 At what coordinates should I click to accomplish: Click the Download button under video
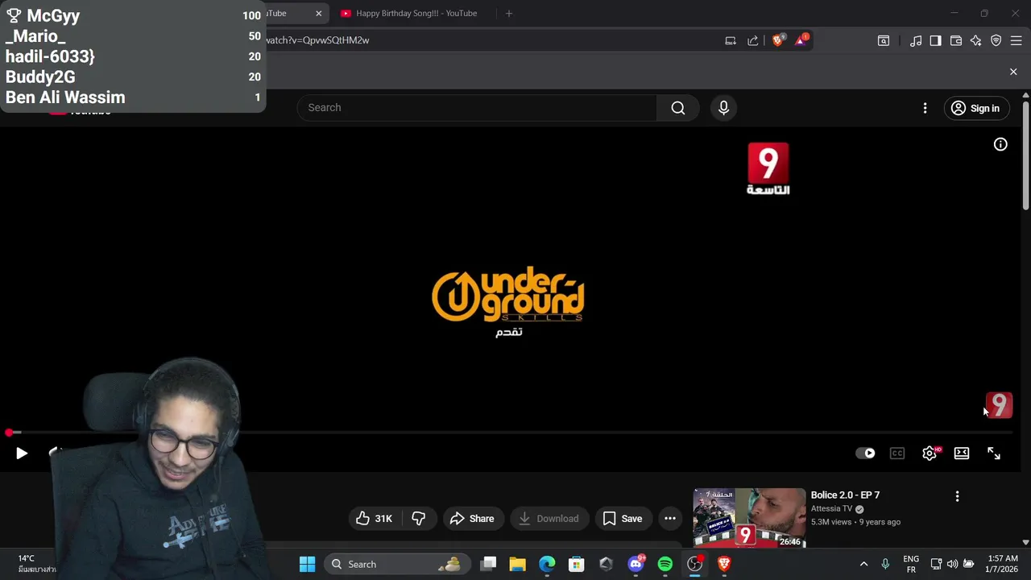tap(549, 519)
